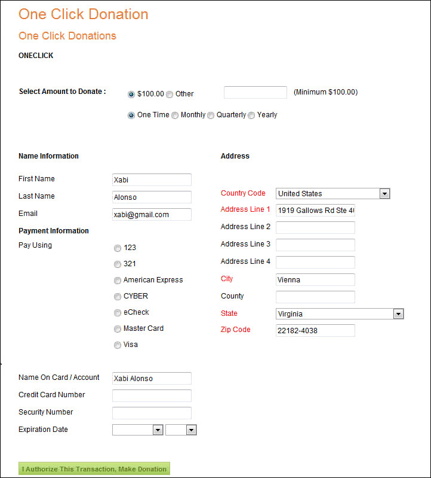Choose the Other amount radio option

coord(170,94)
